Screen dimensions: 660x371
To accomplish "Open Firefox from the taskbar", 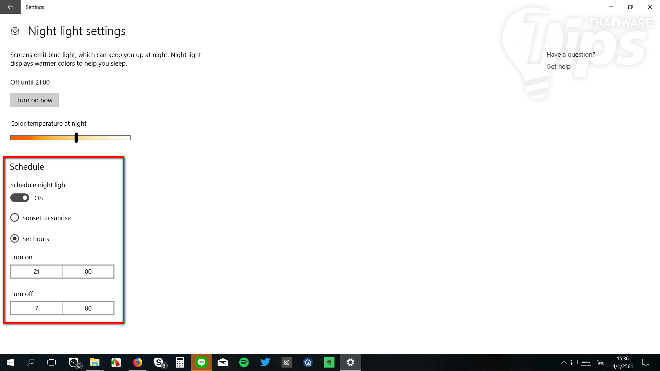I will click(x=137, y=362).
